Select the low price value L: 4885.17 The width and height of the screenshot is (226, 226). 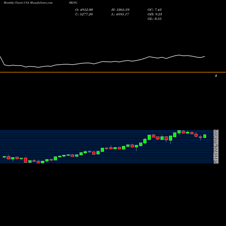coord(120,14)
